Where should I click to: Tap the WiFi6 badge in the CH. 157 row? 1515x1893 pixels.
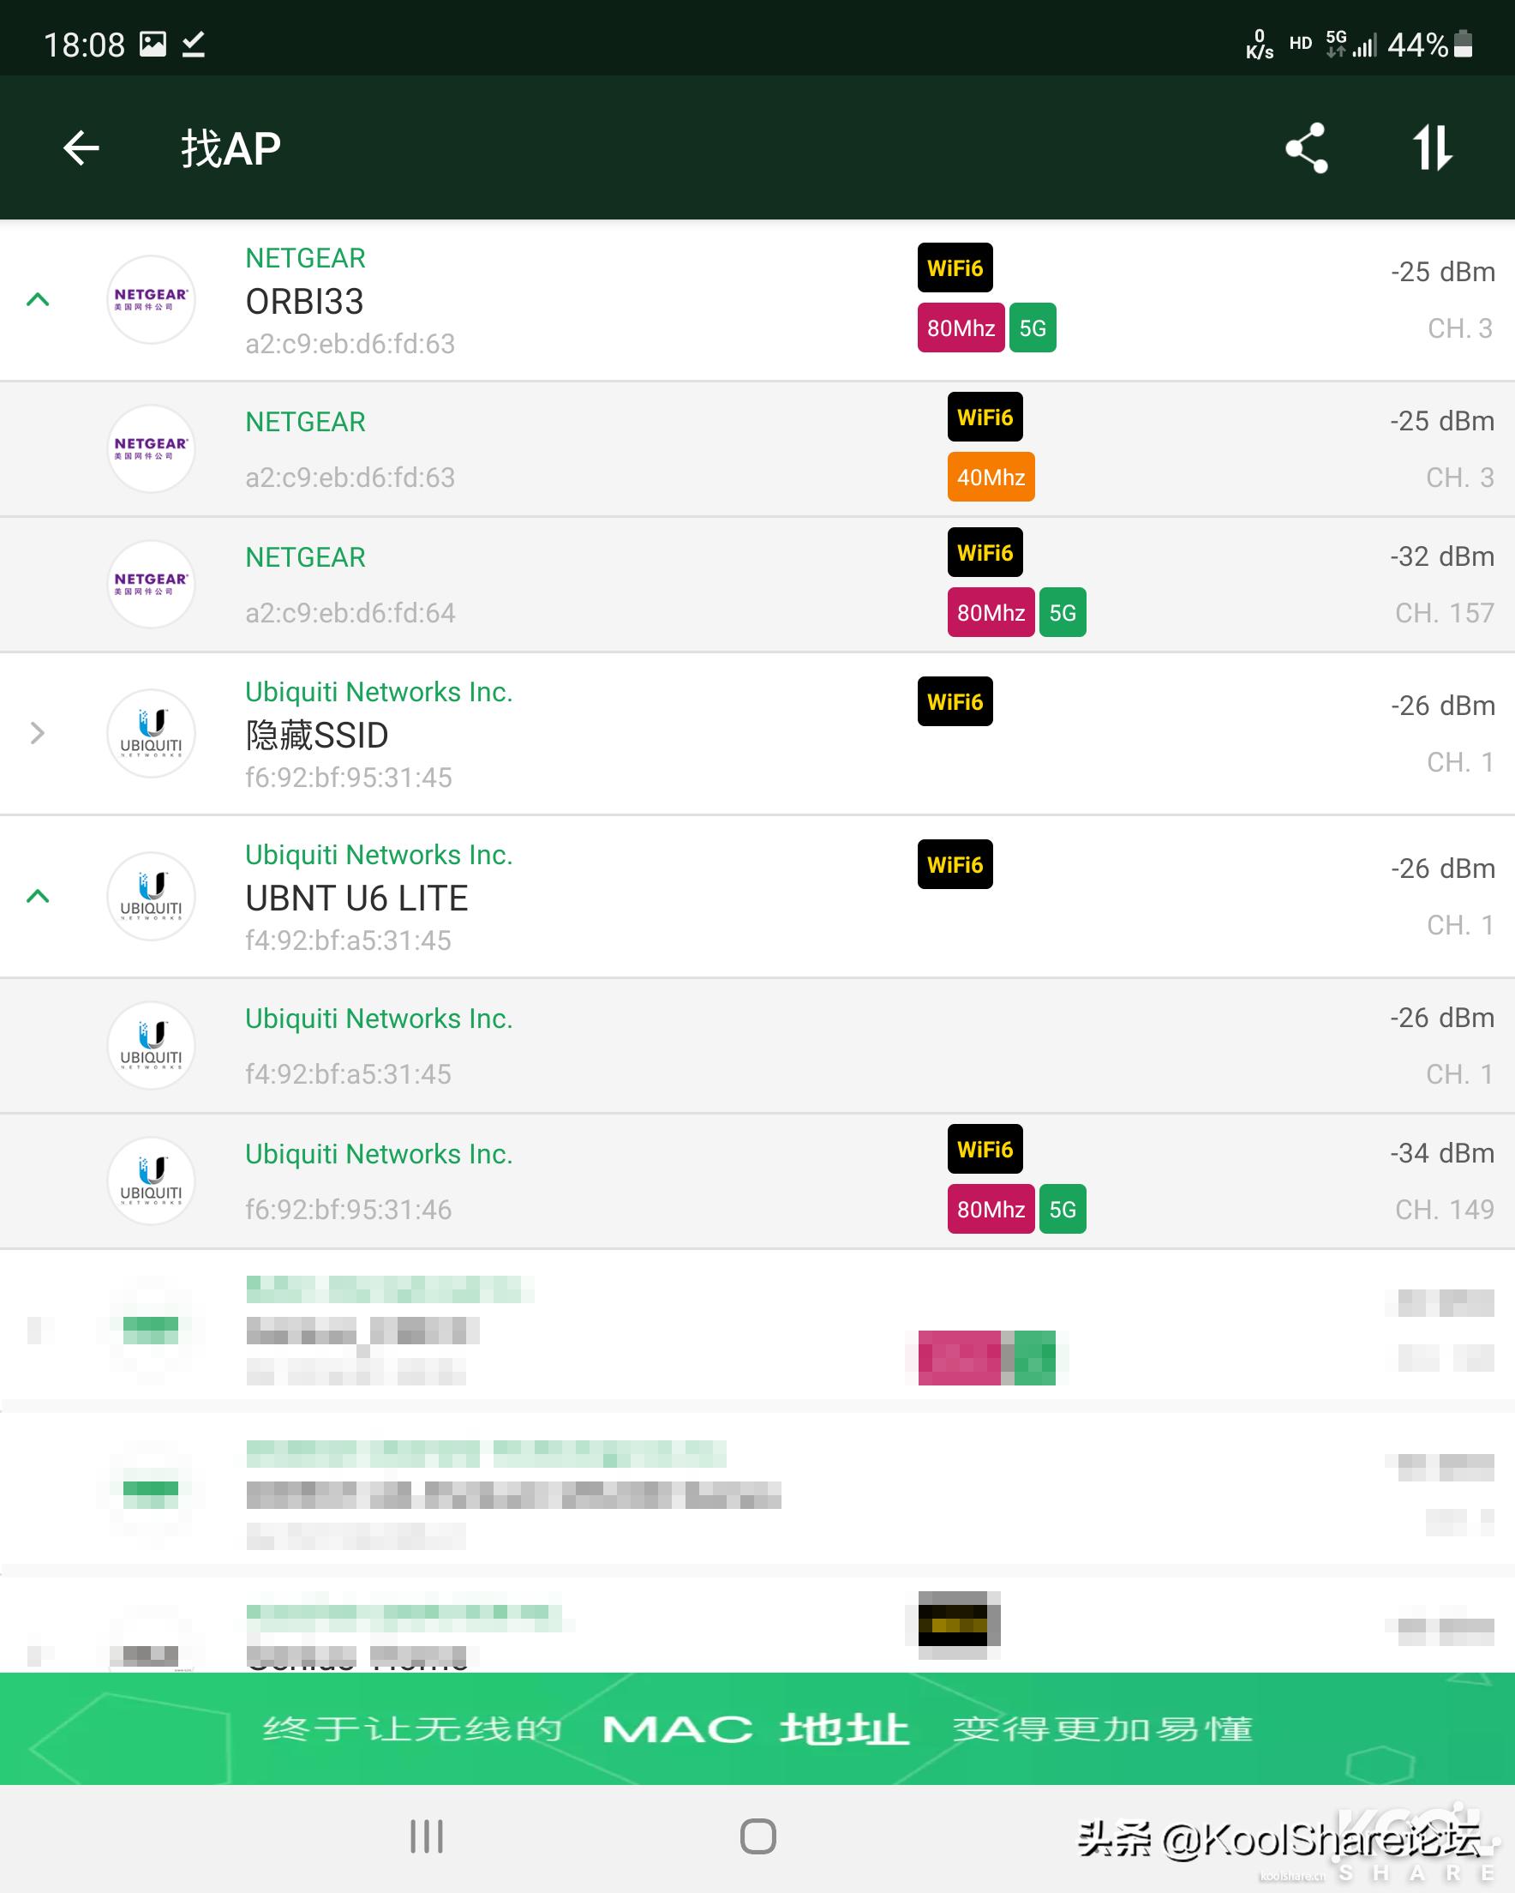coord(985,552)
